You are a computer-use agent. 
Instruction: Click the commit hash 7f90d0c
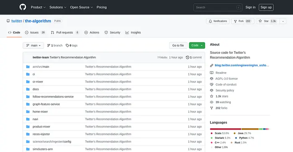(x=162, y=57)
